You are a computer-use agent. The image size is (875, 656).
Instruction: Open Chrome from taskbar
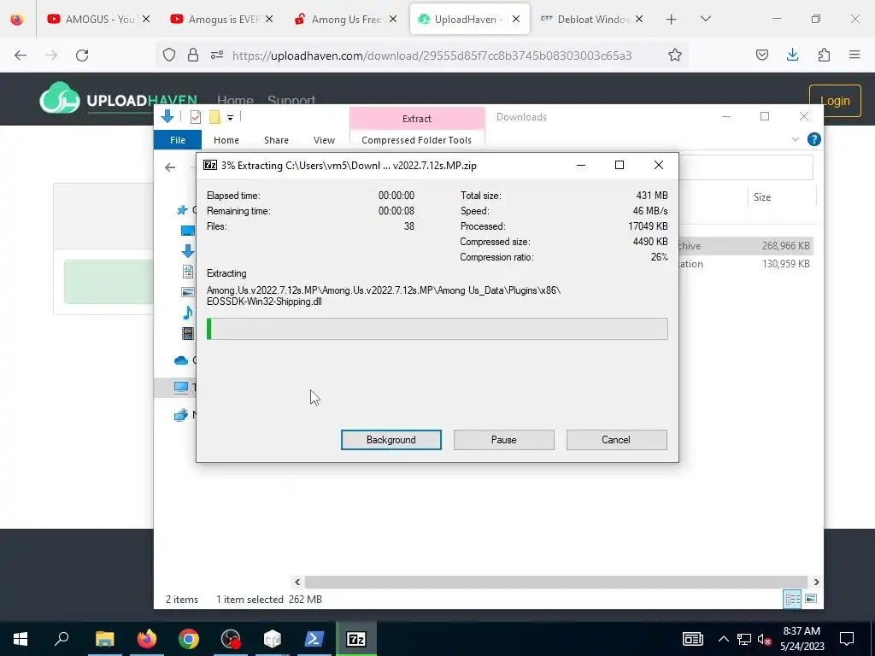coord(189,639)
